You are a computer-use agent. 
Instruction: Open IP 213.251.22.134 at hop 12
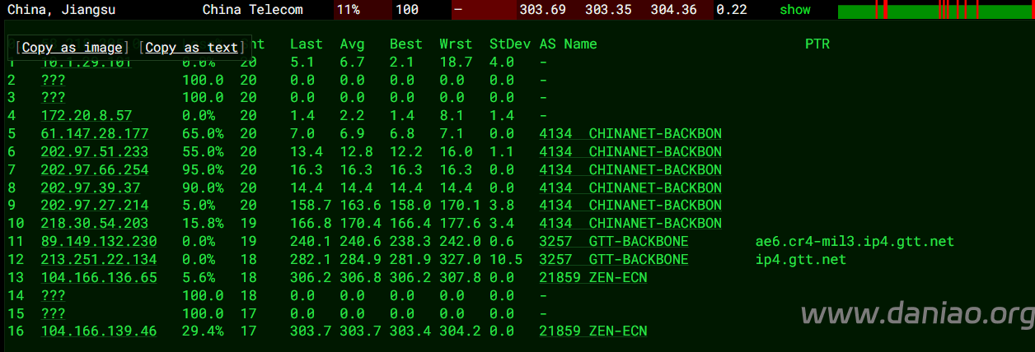click(99, 260)
